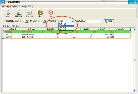Click the 导出 export icon
Image resolution: width=138 pixels, height=94 pixels.
coord(40,12)
